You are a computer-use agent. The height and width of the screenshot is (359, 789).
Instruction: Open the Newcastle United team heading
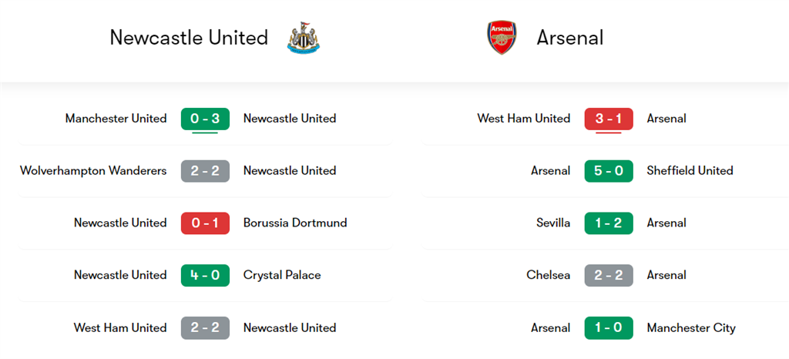(189, 38)
